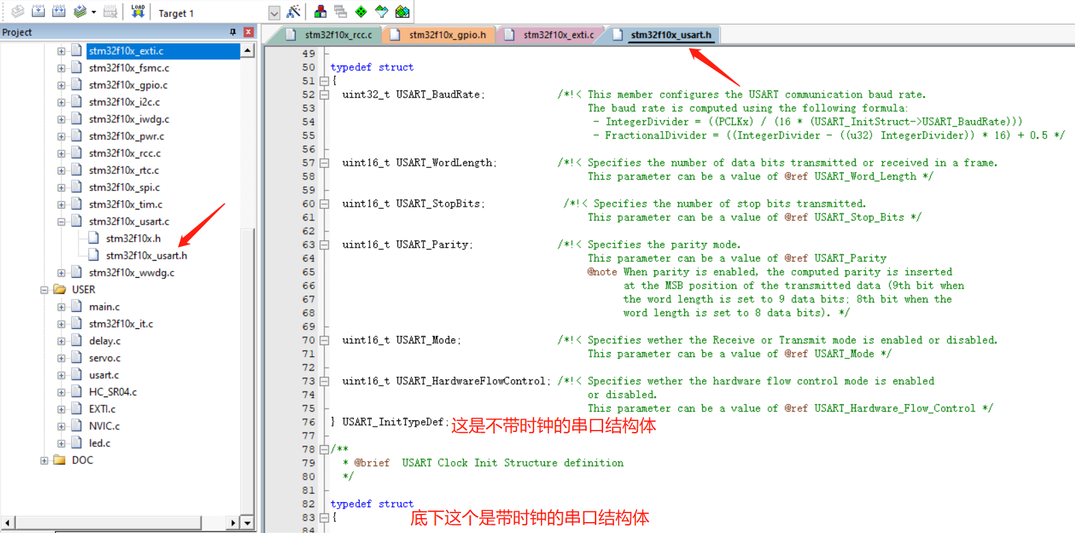
Task: Select stm32f10x_rtc.c in project tree
Action: (x=124, y=170)
